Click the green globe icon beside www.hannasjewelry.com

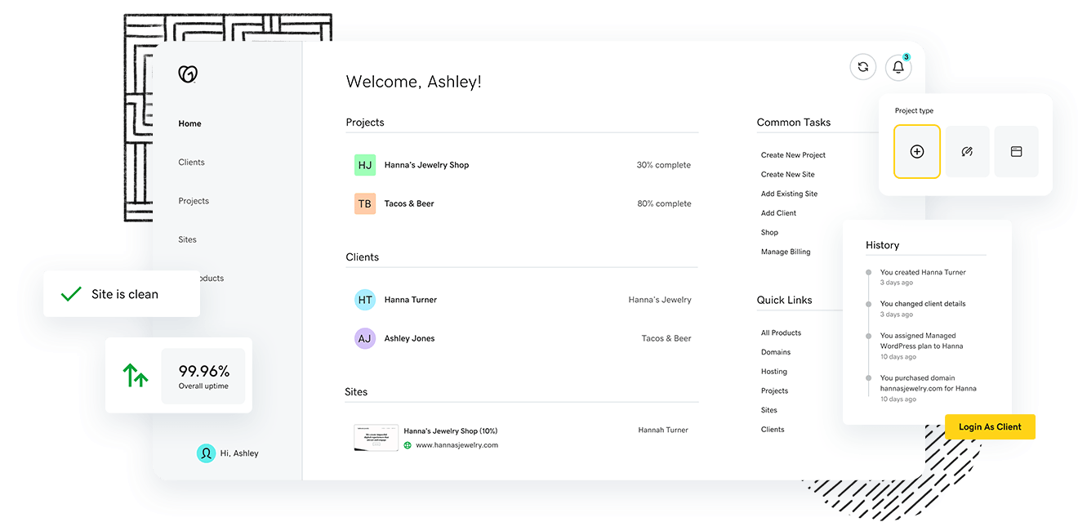pos(408,445)
